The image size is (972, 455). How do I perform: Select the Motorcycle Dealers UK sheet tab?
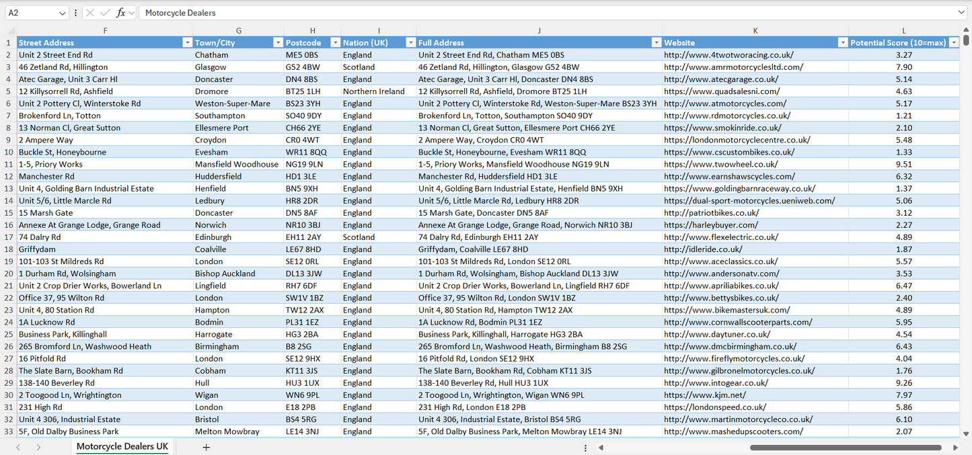tap(122, 446)
